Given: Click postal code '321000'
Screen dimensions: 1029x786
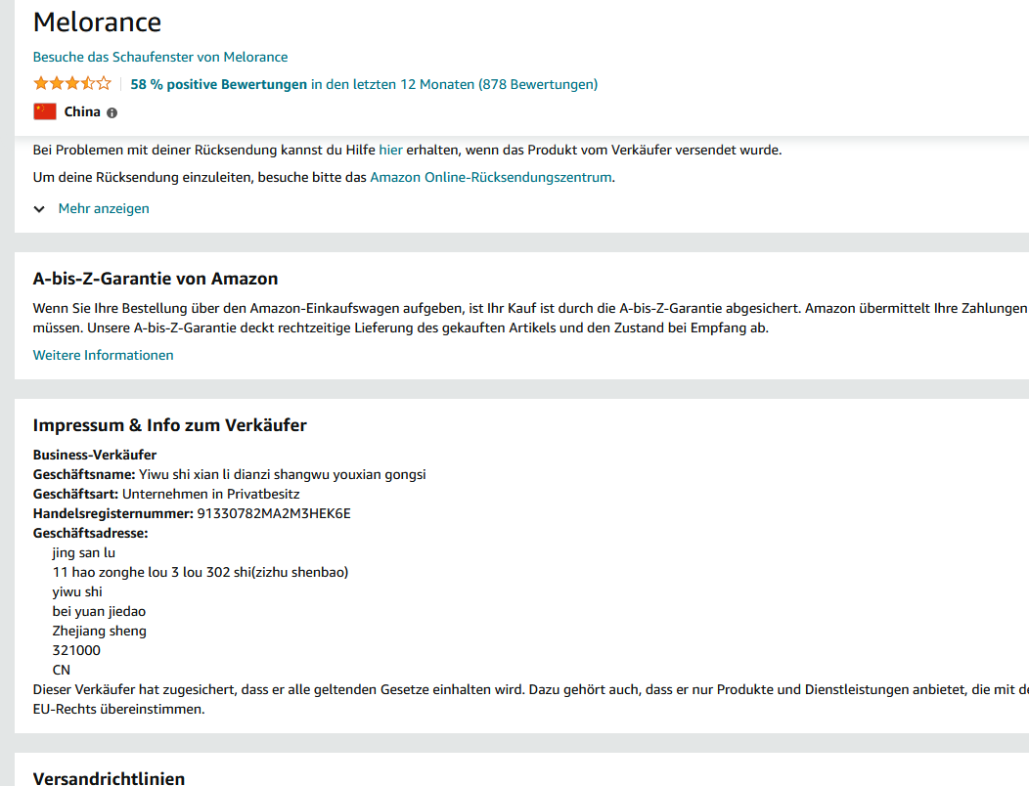Looking at the screenshot, I should [x=76, y=651].
